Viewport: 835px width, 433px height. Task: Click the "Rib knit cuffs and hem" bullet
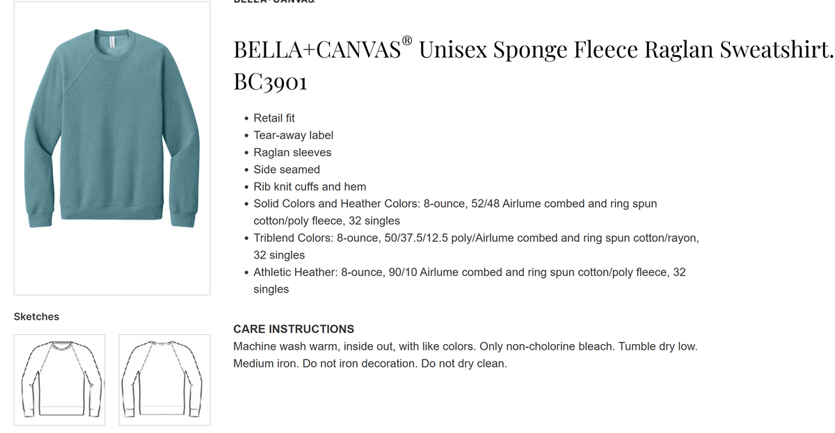click(310, 186)
